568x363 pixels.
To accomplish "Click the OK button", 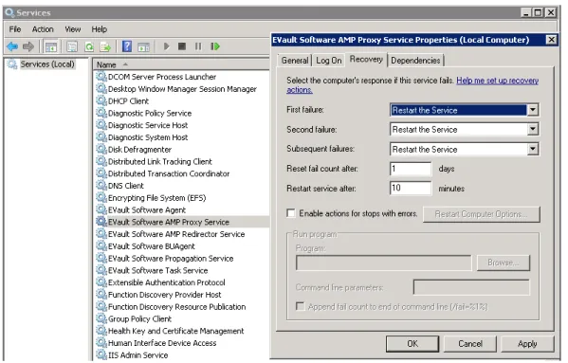I will click(x=412, y=343).
